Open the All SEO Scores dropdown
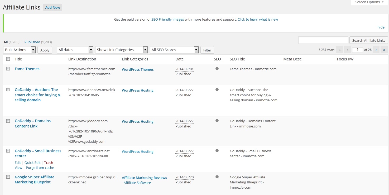389x195 pixels. coord(174,50)
